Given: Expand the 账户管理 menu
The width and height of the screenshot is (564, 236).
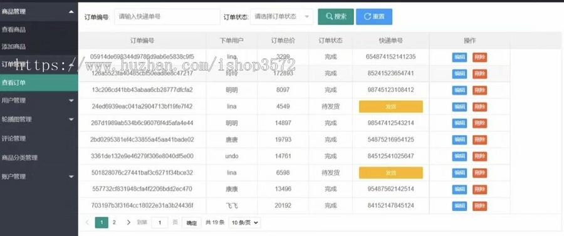Looking at the screenshot, I should tap(39, 177).
